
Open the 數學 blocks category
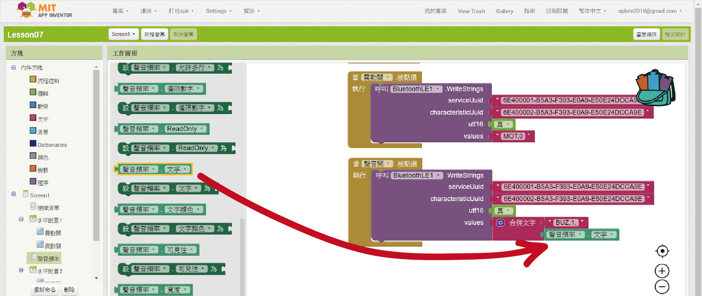[x=43, y=106]
